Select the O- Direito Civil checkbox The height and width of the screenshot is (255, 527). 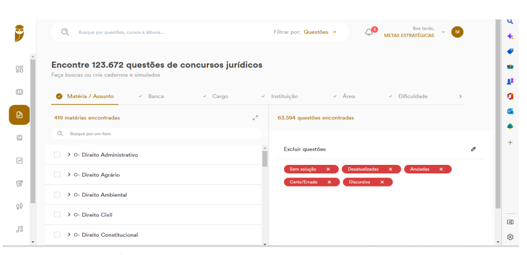57,214
